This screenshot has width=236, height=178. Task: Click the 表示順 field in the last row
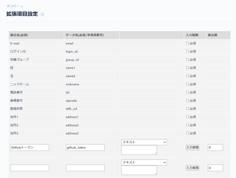click(x=216, y=168)
